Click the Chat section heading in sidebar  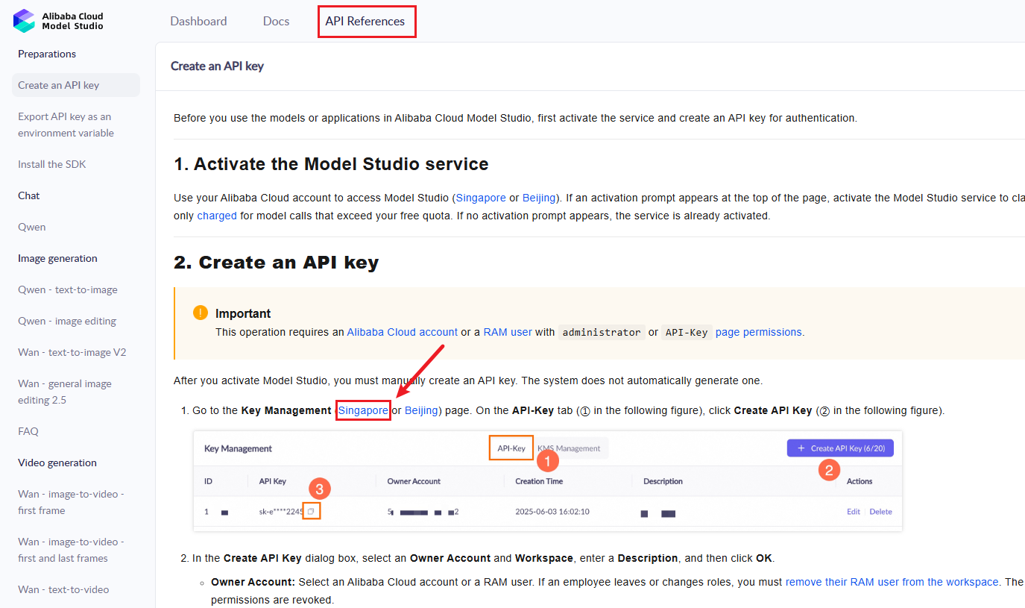click(29, 195)
